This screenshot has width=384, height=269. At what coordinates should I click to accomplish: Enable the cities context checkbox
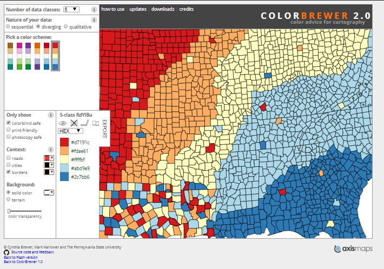pos(9,165)
